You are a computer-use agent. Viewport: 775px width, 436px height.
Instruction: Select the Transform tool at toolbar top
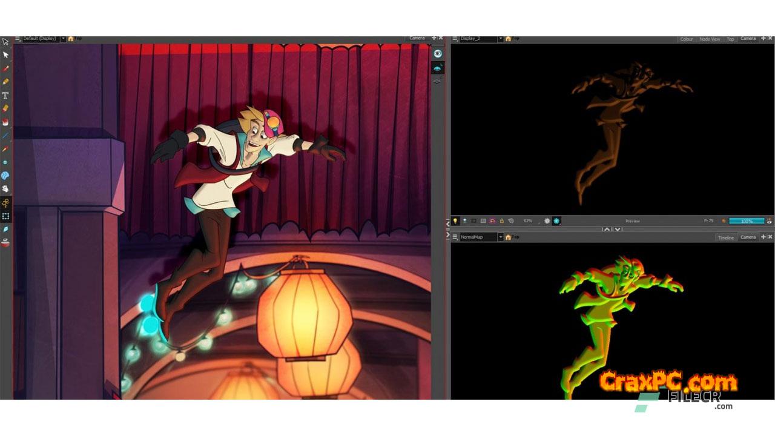[x=5, y=42]
